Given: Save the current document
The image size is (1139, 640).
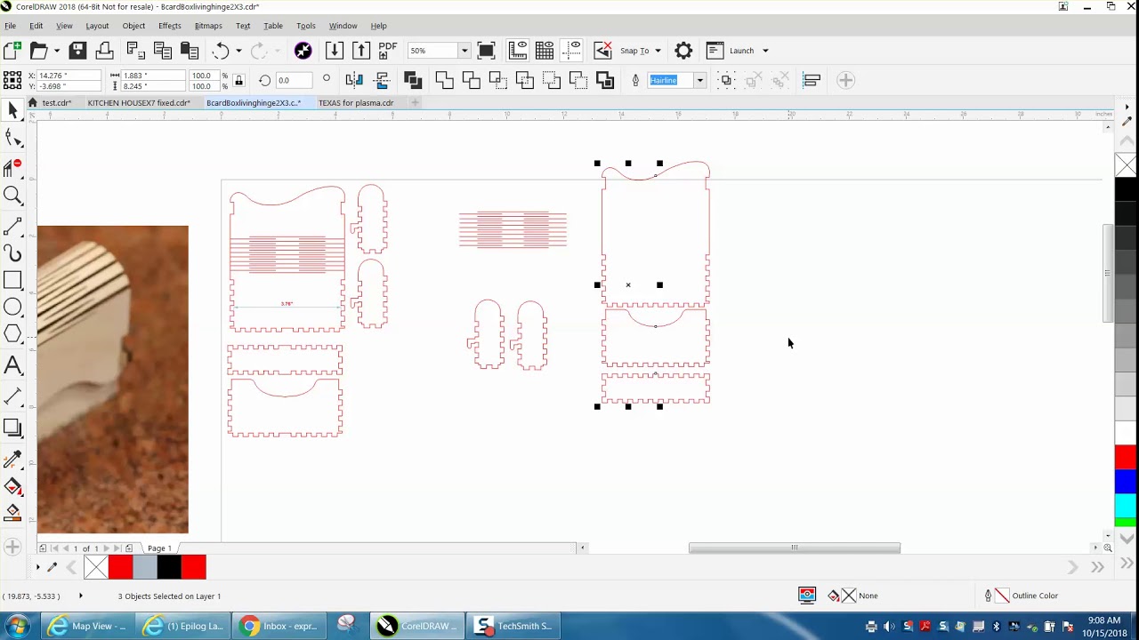Looking at the screenshot, I should [77, 51].
